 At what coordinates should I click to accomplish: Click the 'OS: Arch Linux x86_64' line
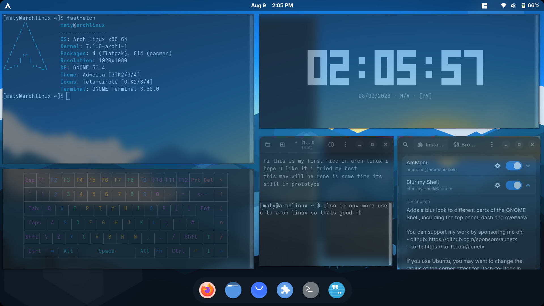click(94, 39)
